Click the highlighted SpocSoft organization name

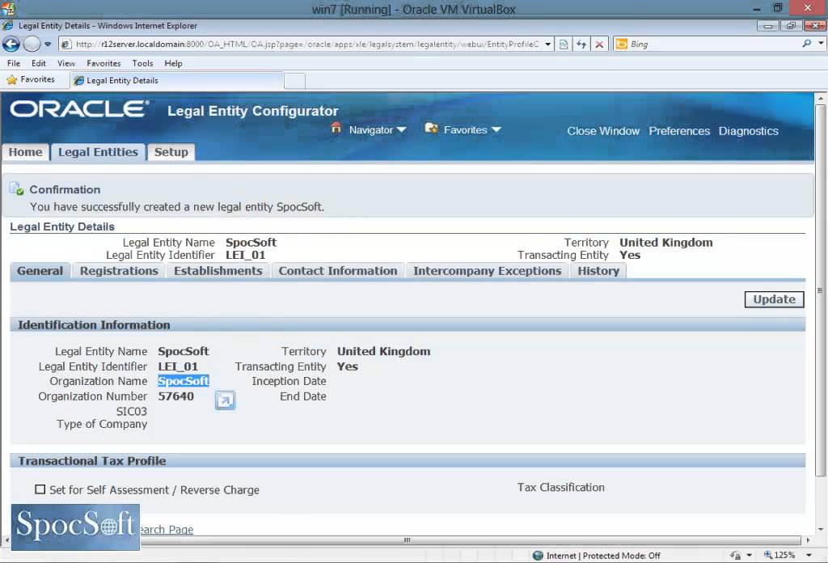tap(184, 381)
